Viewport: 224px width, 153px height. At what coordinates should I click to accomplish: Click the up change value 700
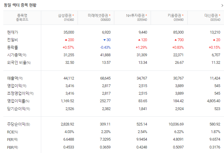click(x=181, y=40)
